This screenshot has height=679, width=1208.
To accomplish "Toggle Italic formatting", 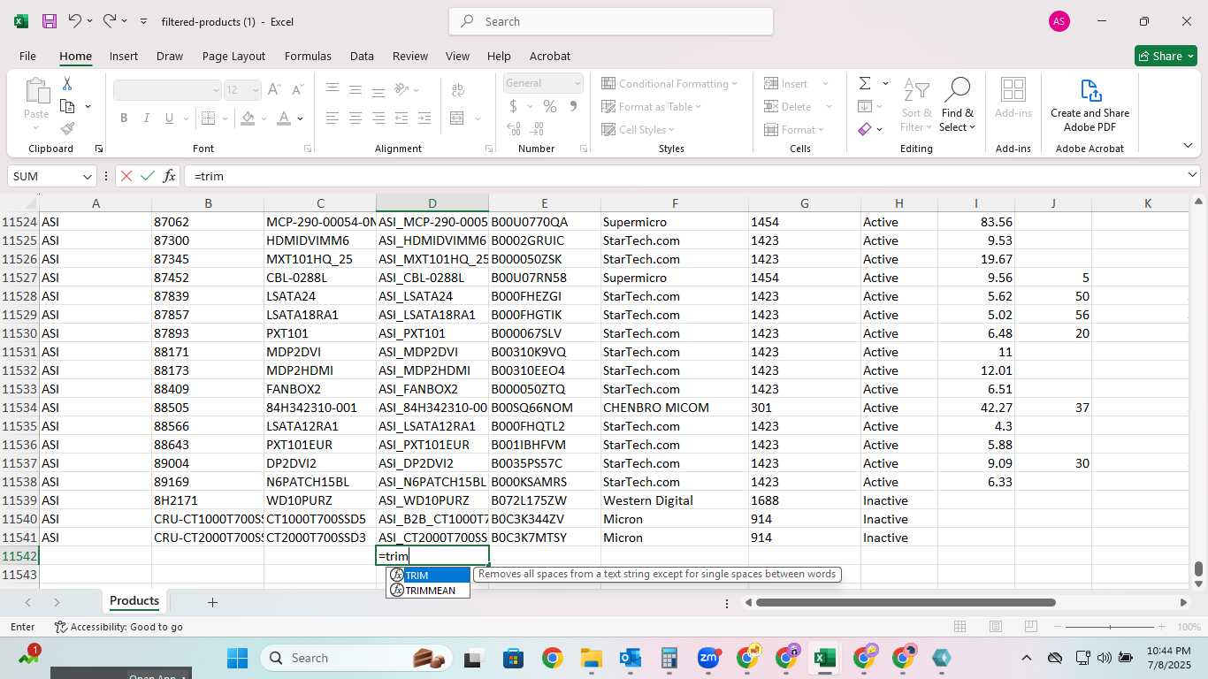I will (x=146, y=118).
